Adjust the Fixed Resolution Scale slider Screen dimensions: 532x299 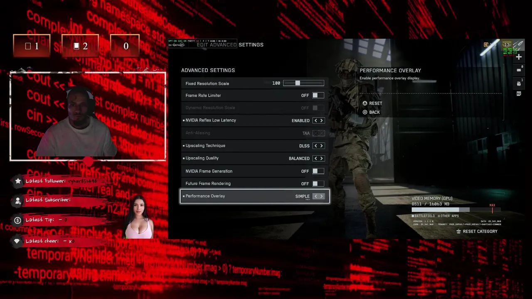click(x=303, y=83)
